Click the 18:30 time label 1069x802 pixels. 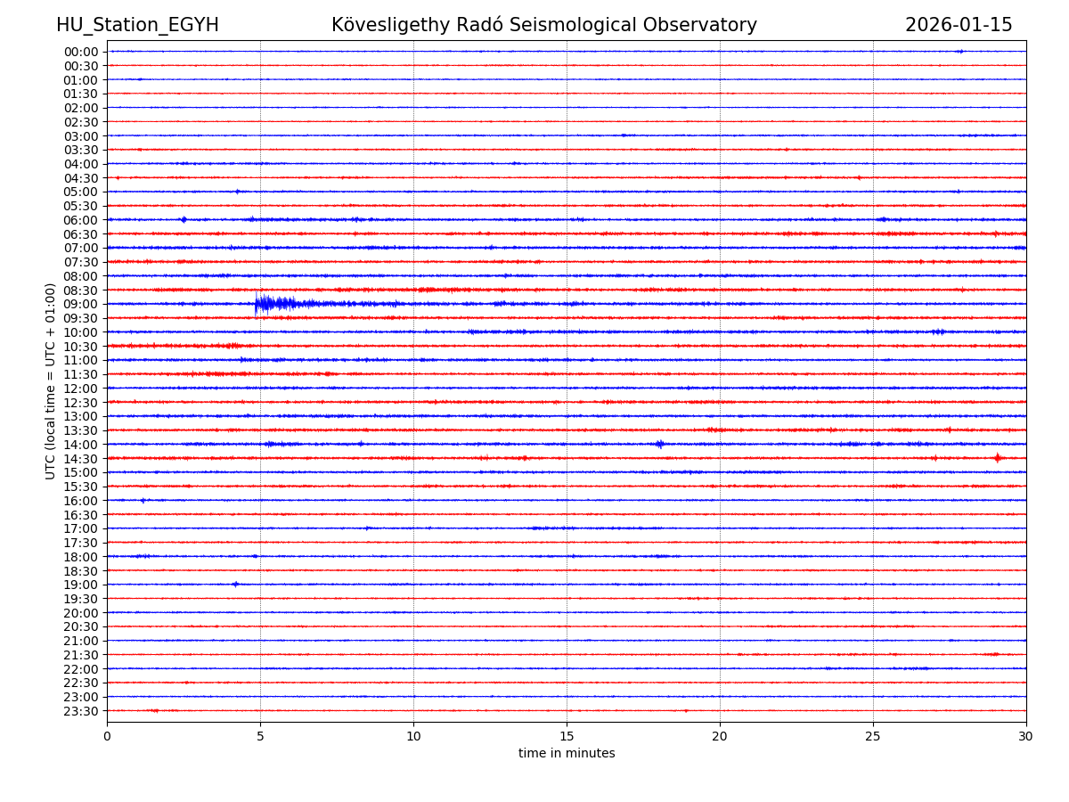pyautogui.click(x=80, y=570)
